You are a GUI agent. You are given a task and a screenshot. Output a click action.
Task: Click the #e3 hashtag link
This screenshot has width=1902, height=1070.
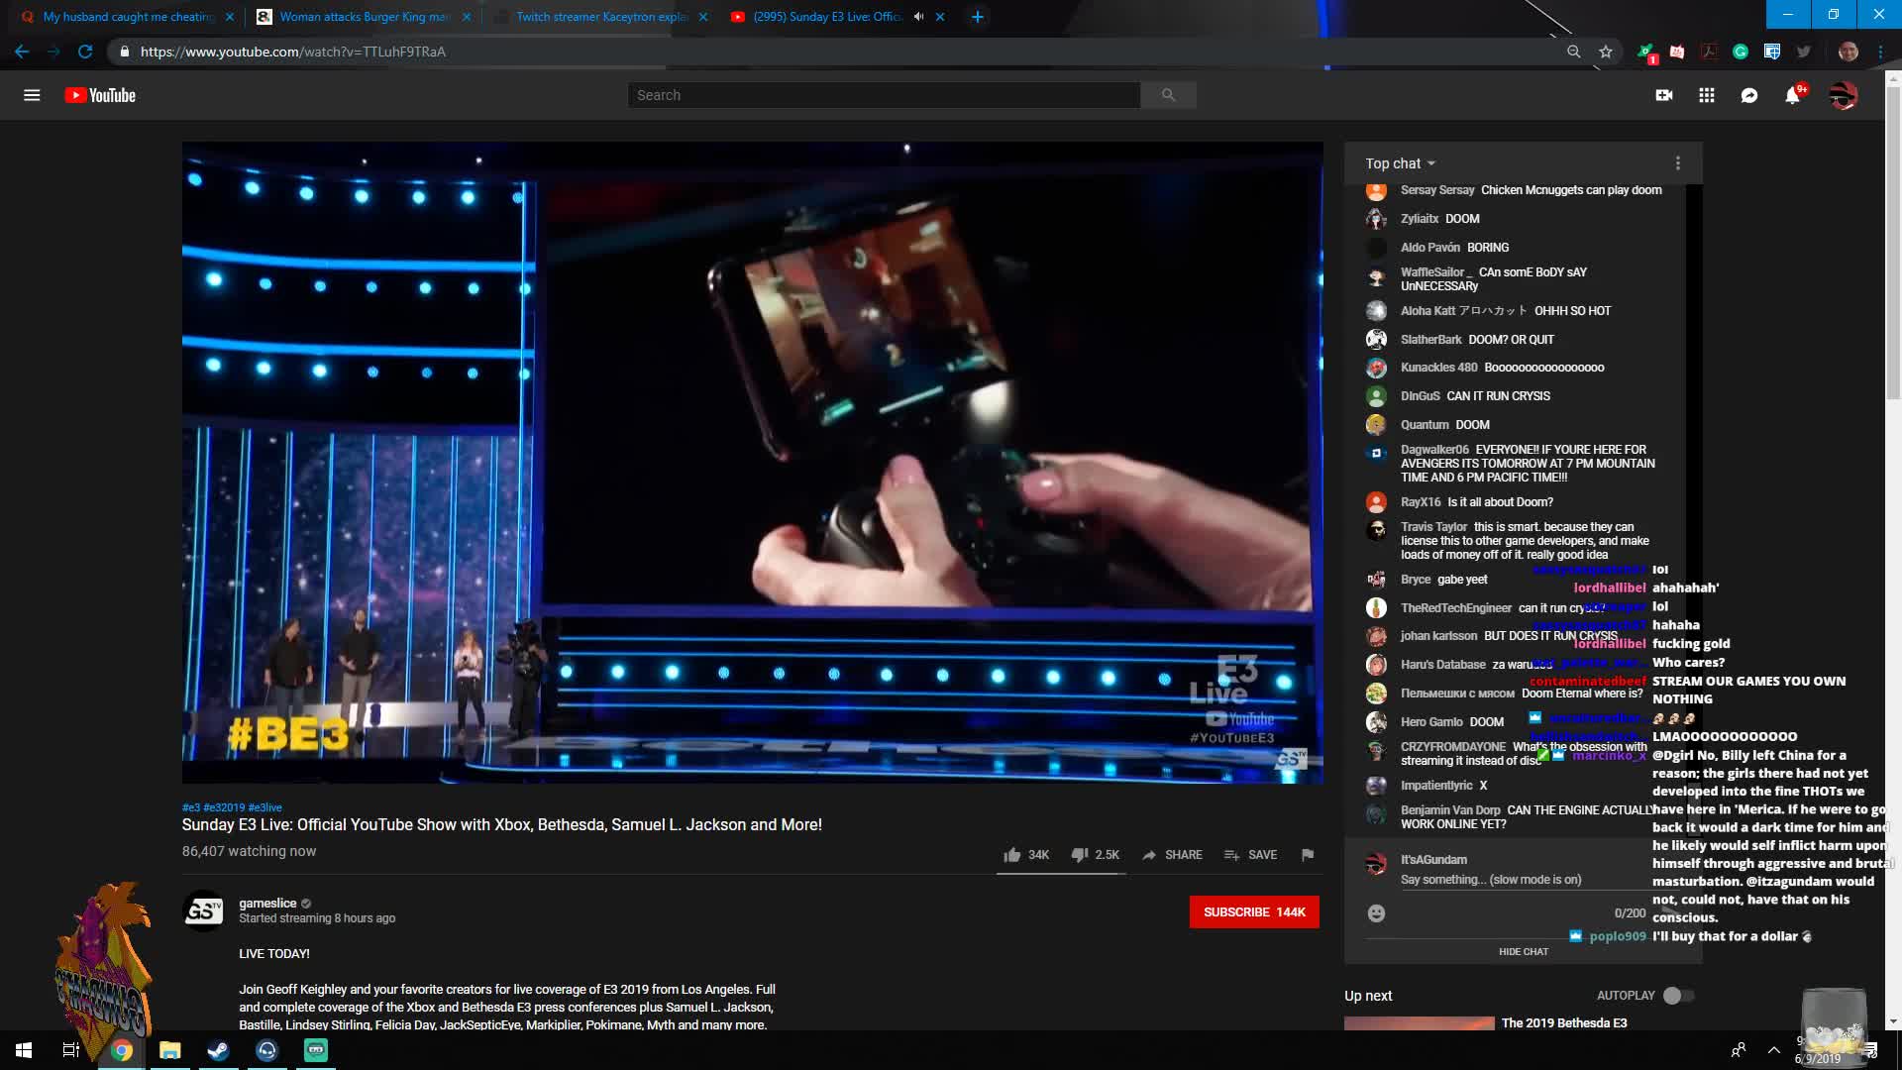point(190,807)
